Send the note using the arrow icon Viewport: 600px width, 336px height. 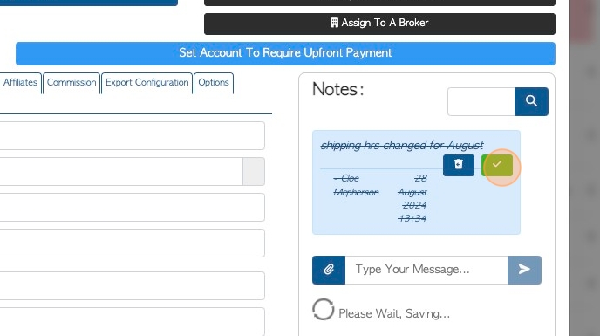(524, 270)
